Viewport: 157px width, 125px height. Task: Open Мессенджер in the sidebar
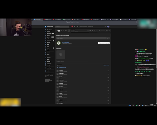pyautogui.click(x=49, y=33)
